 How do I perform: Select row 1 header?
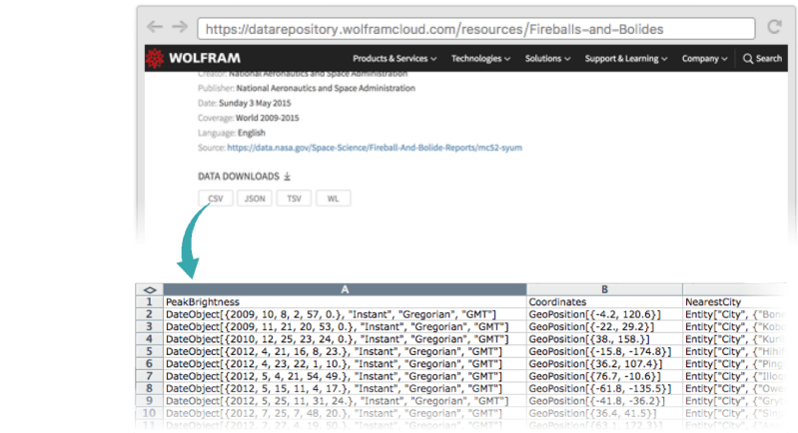(x=149, y=302)
